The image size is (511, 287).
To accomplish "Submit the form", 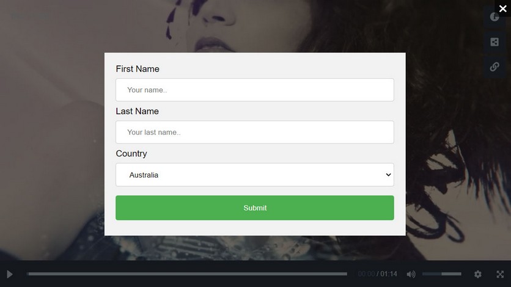I will pos(254,208).
